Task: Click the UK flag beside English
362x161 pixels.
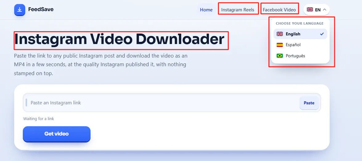Action: click(x=279, y=34)
